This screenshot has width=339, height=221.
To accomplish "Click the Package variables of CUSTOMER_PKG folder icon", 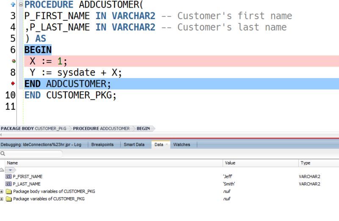I will [x=8, y=199].
